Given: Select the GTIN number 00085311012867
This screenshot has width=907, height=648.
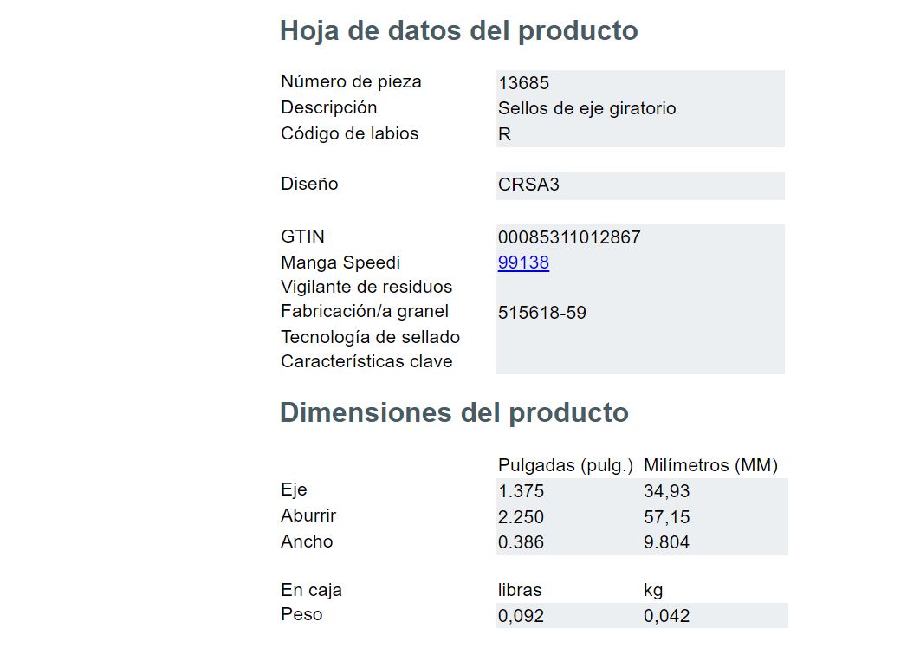Looking at the screenshot, I should 569,237.
